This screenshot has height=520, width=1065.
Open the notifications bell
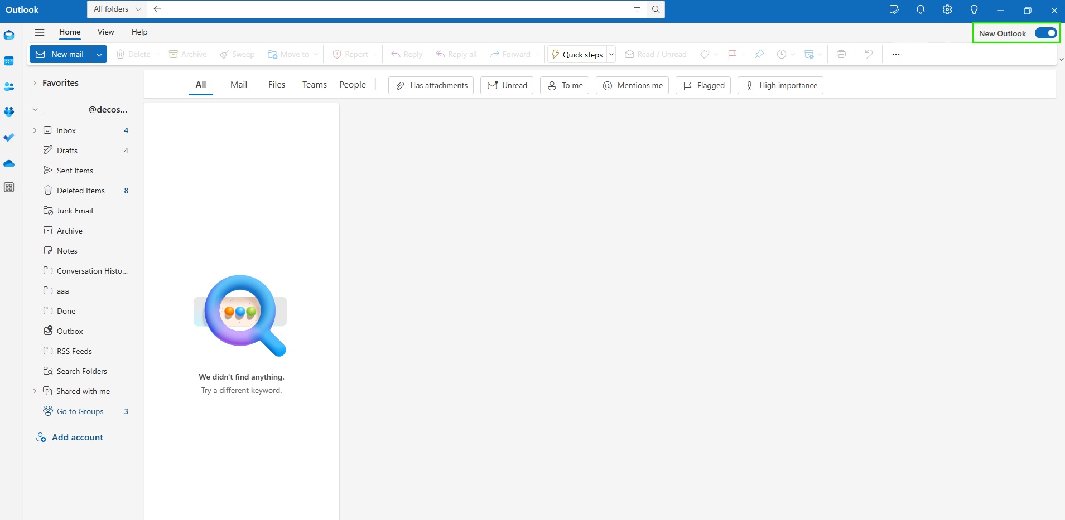[921, 9]
